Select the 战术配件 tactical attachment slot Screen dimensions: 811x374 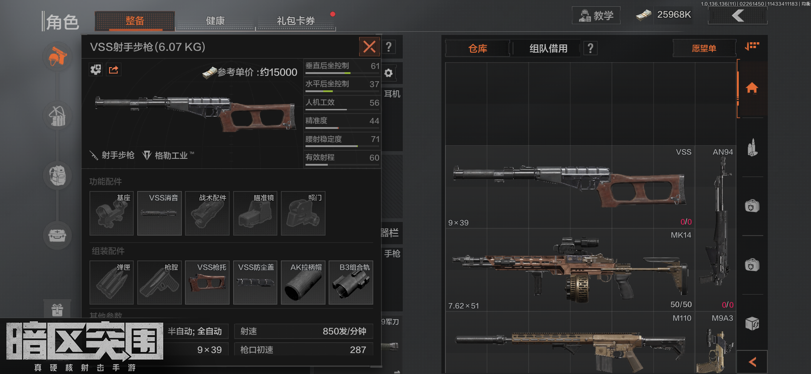point(207,213)
